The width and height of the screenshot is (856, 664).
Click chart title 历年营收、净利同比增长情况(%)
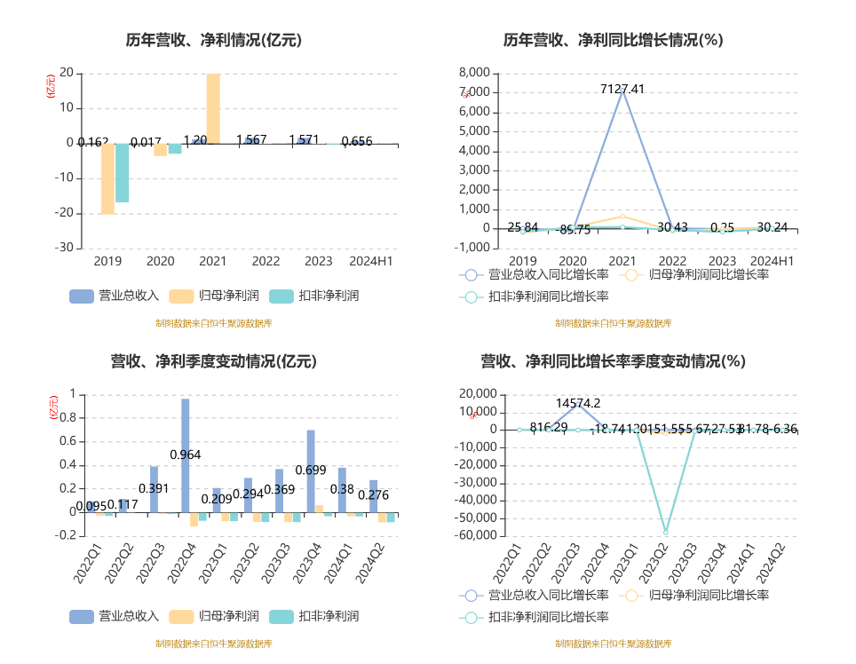pos(613,40)
